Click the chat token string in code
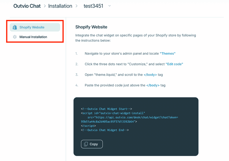 107,122
